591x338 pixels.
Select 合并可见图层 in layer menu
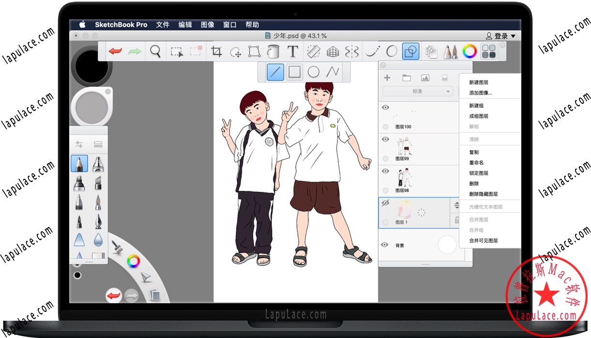[x=483, y=240]
